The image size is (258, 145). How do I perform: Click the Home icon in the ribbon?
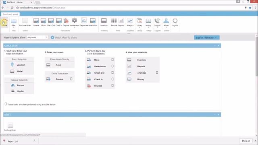pyautogui.click(x=4, y=23)
